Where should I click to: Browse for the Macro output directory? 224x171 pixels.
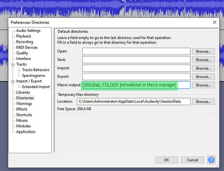click(203, 85)
